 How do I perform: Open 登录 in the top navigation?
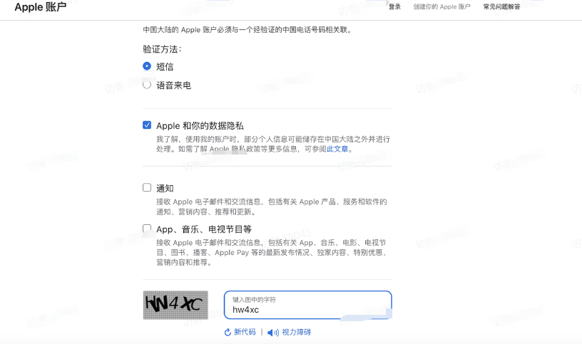pyautogui.click(x=394, y=6)
